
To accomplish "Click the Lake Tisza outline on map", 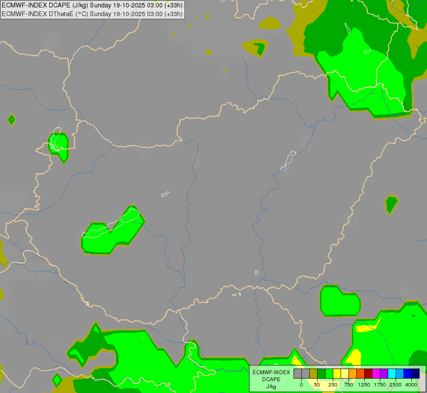I will [x=288, y=161].
